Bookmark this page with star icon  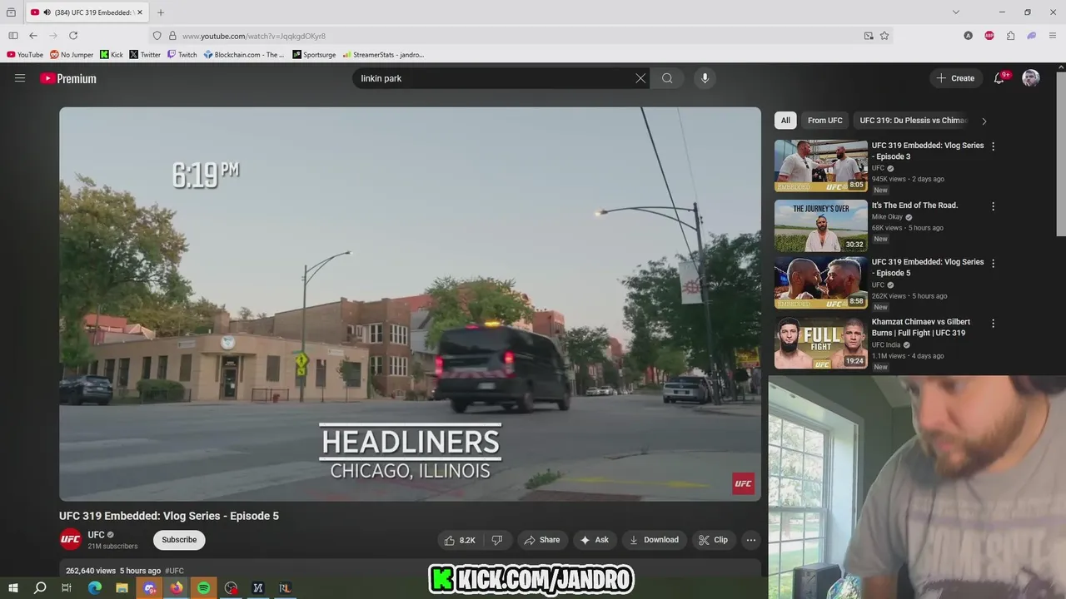(884, 36)
